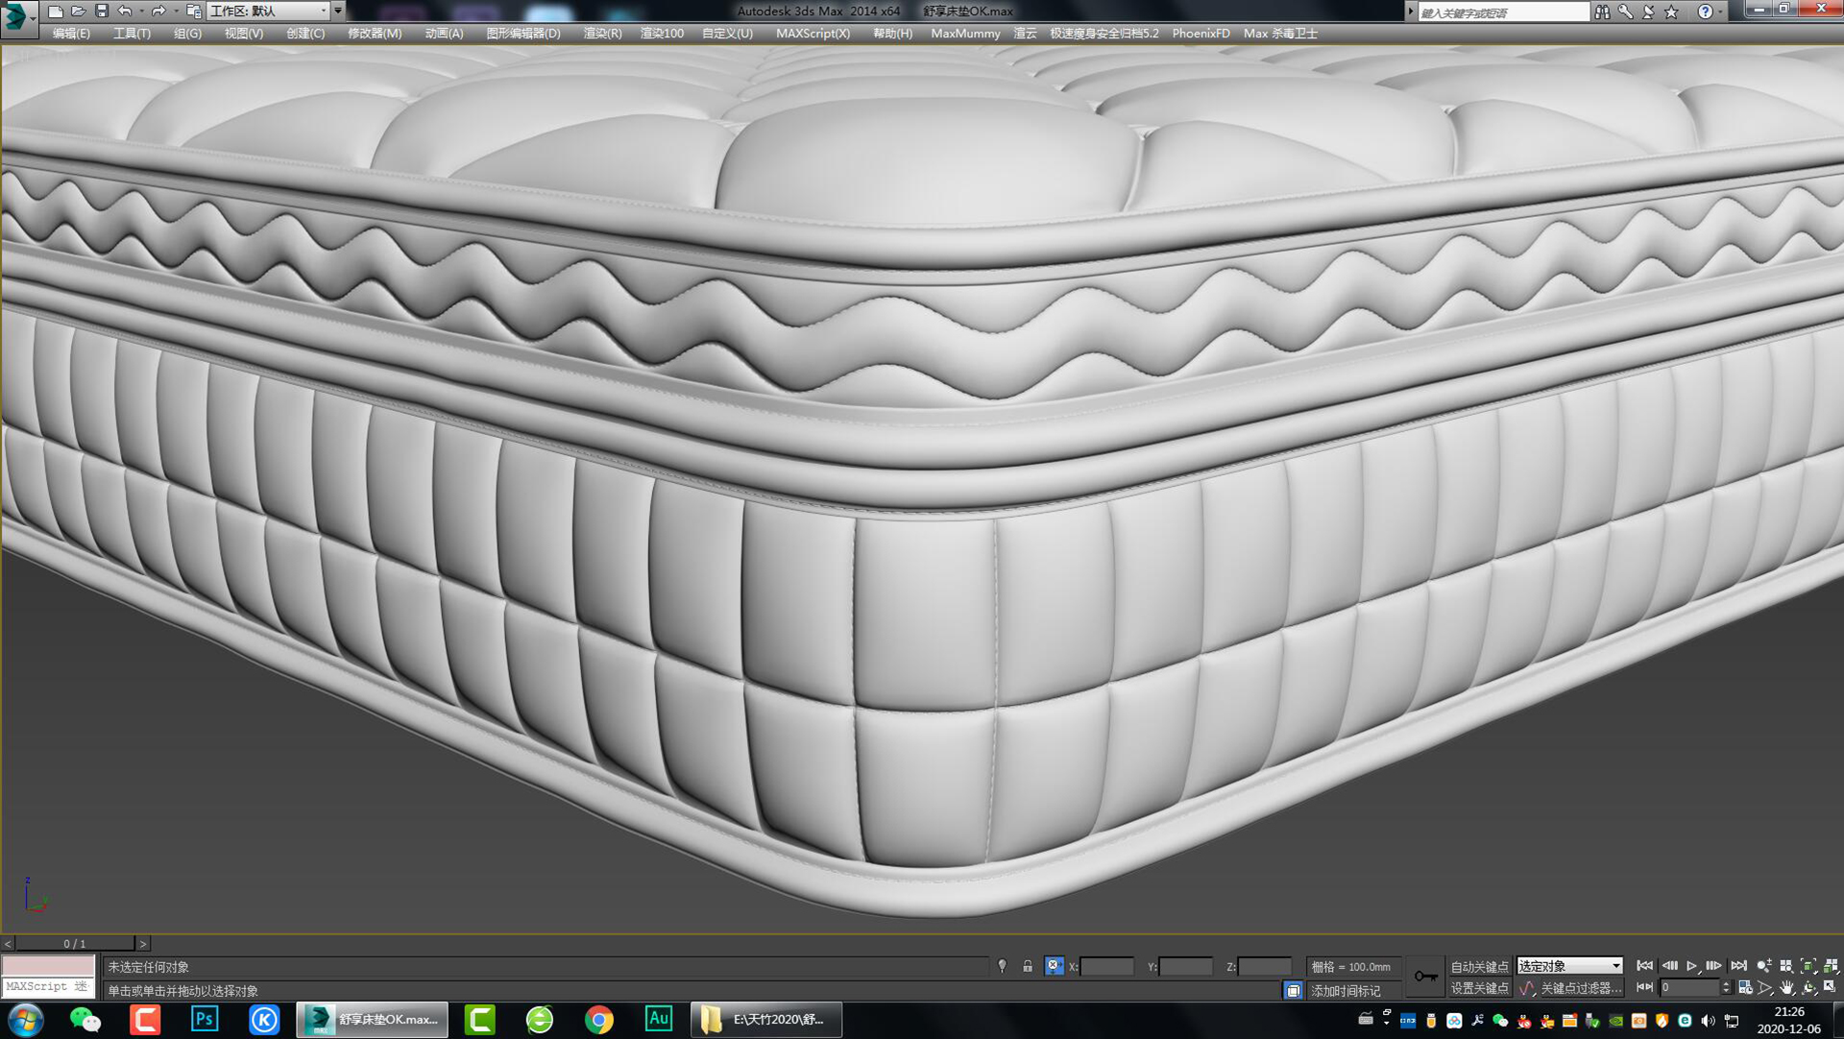Viewport: 1844px width, 1039px height.
Task: Toggle 设置关键点 (Set Key) mode
Action: coord(1481,989)
